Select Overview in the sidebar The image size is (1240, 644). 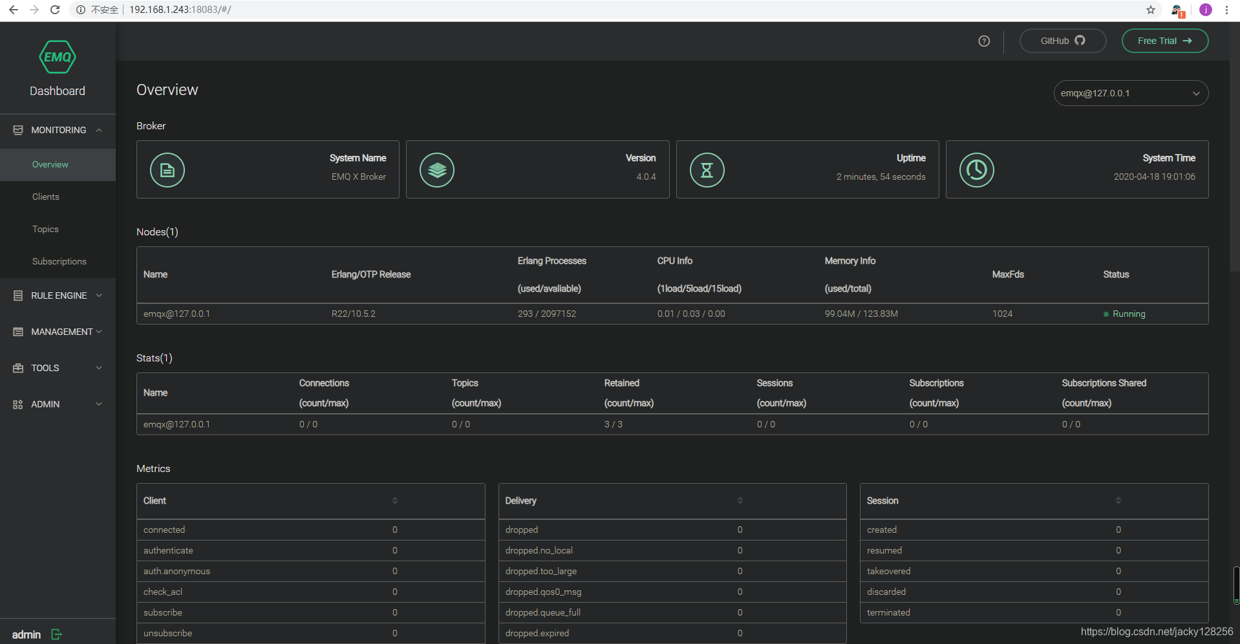(58, 165)
